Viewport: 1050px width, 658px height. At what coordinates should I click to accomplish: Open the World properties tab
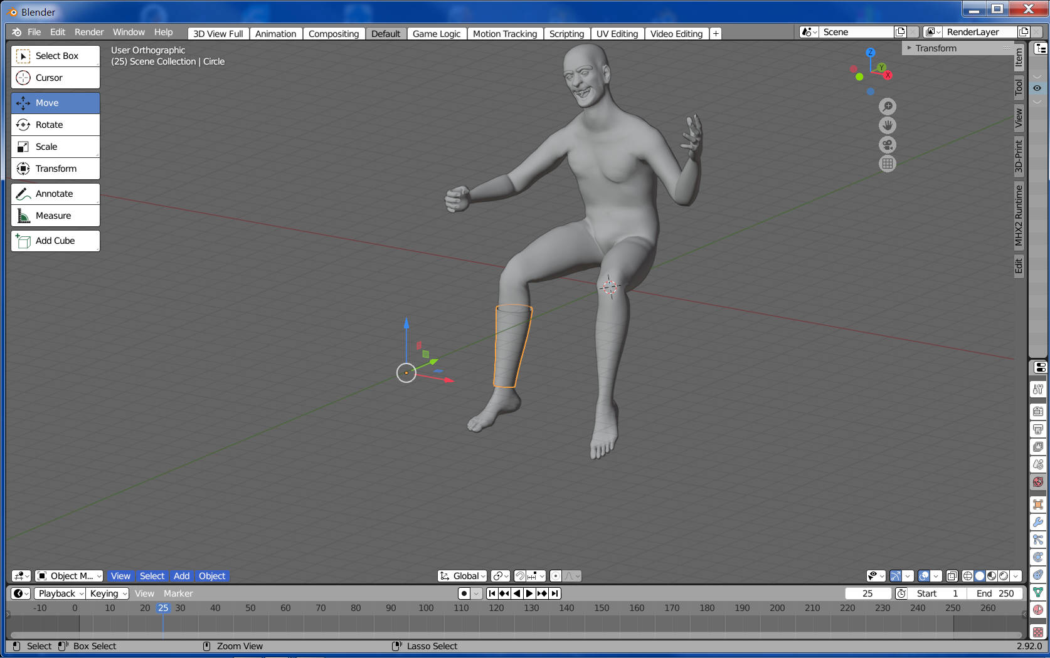point(1038,482)
